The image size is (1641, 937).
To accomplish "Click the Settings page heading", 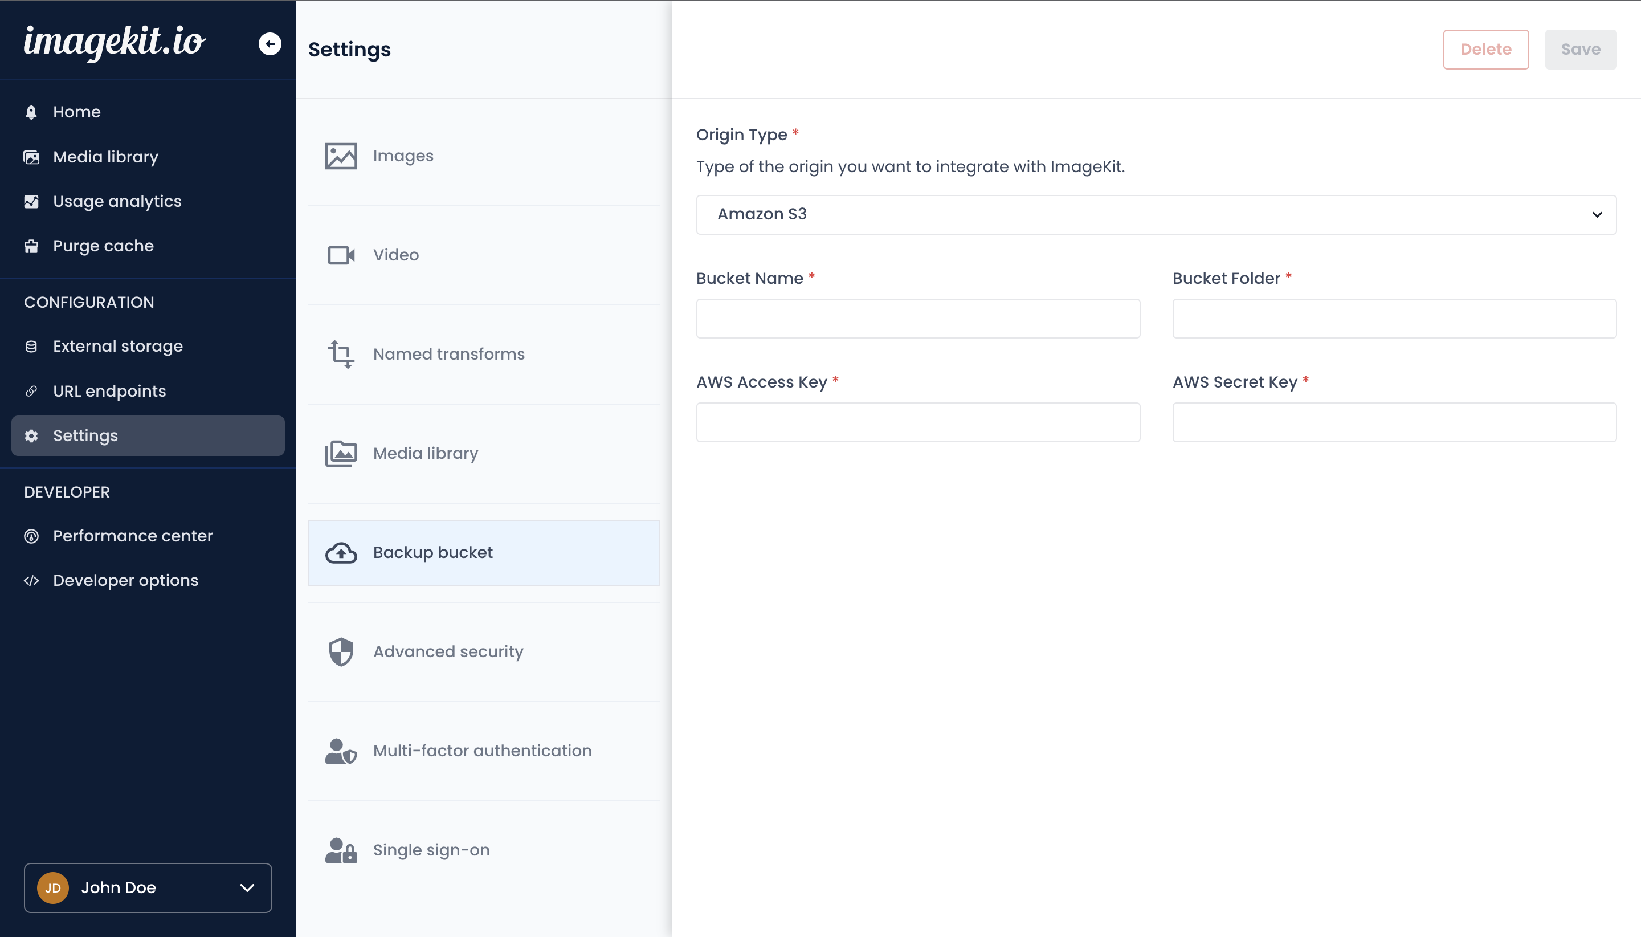I will [x=349, y=50].
